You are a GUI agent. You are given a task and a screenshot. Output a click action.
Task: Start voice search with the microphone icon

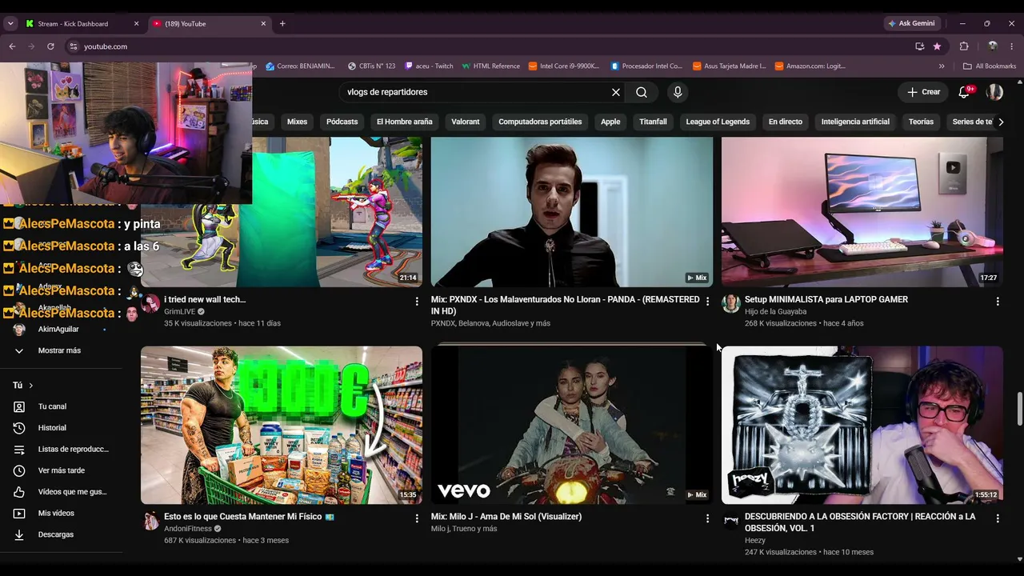(x=678, y=92)
